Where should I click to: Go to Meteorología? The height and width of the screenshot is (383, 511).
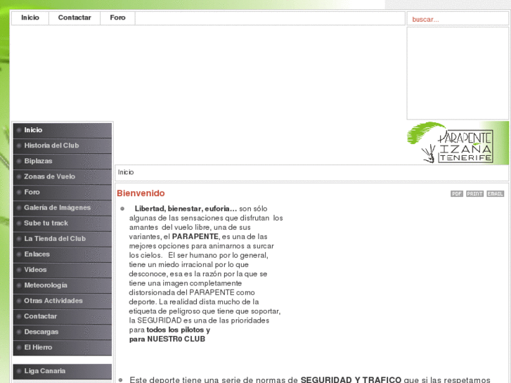tap(63, 285)
